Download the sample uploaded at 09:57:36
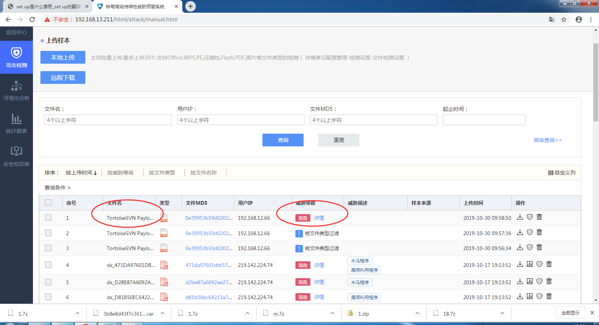Screen dimensions: 599x325 [520, 233]
